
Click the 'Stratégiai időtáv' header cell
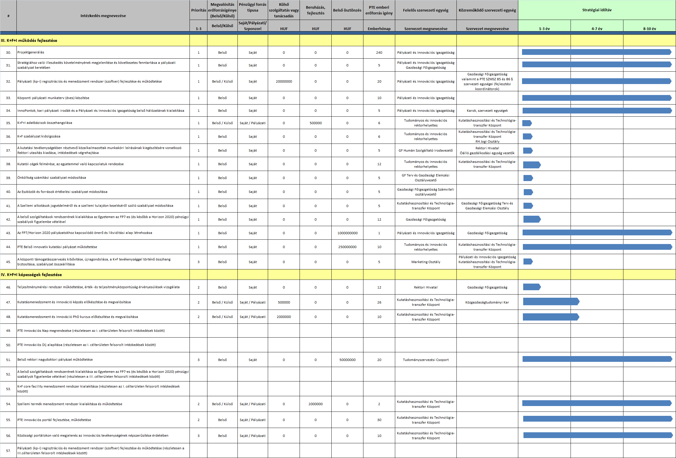[x=597, y=10]
